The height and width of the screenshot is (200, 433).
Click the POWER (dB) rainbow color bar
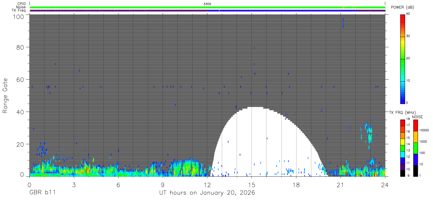click(403, 59)
